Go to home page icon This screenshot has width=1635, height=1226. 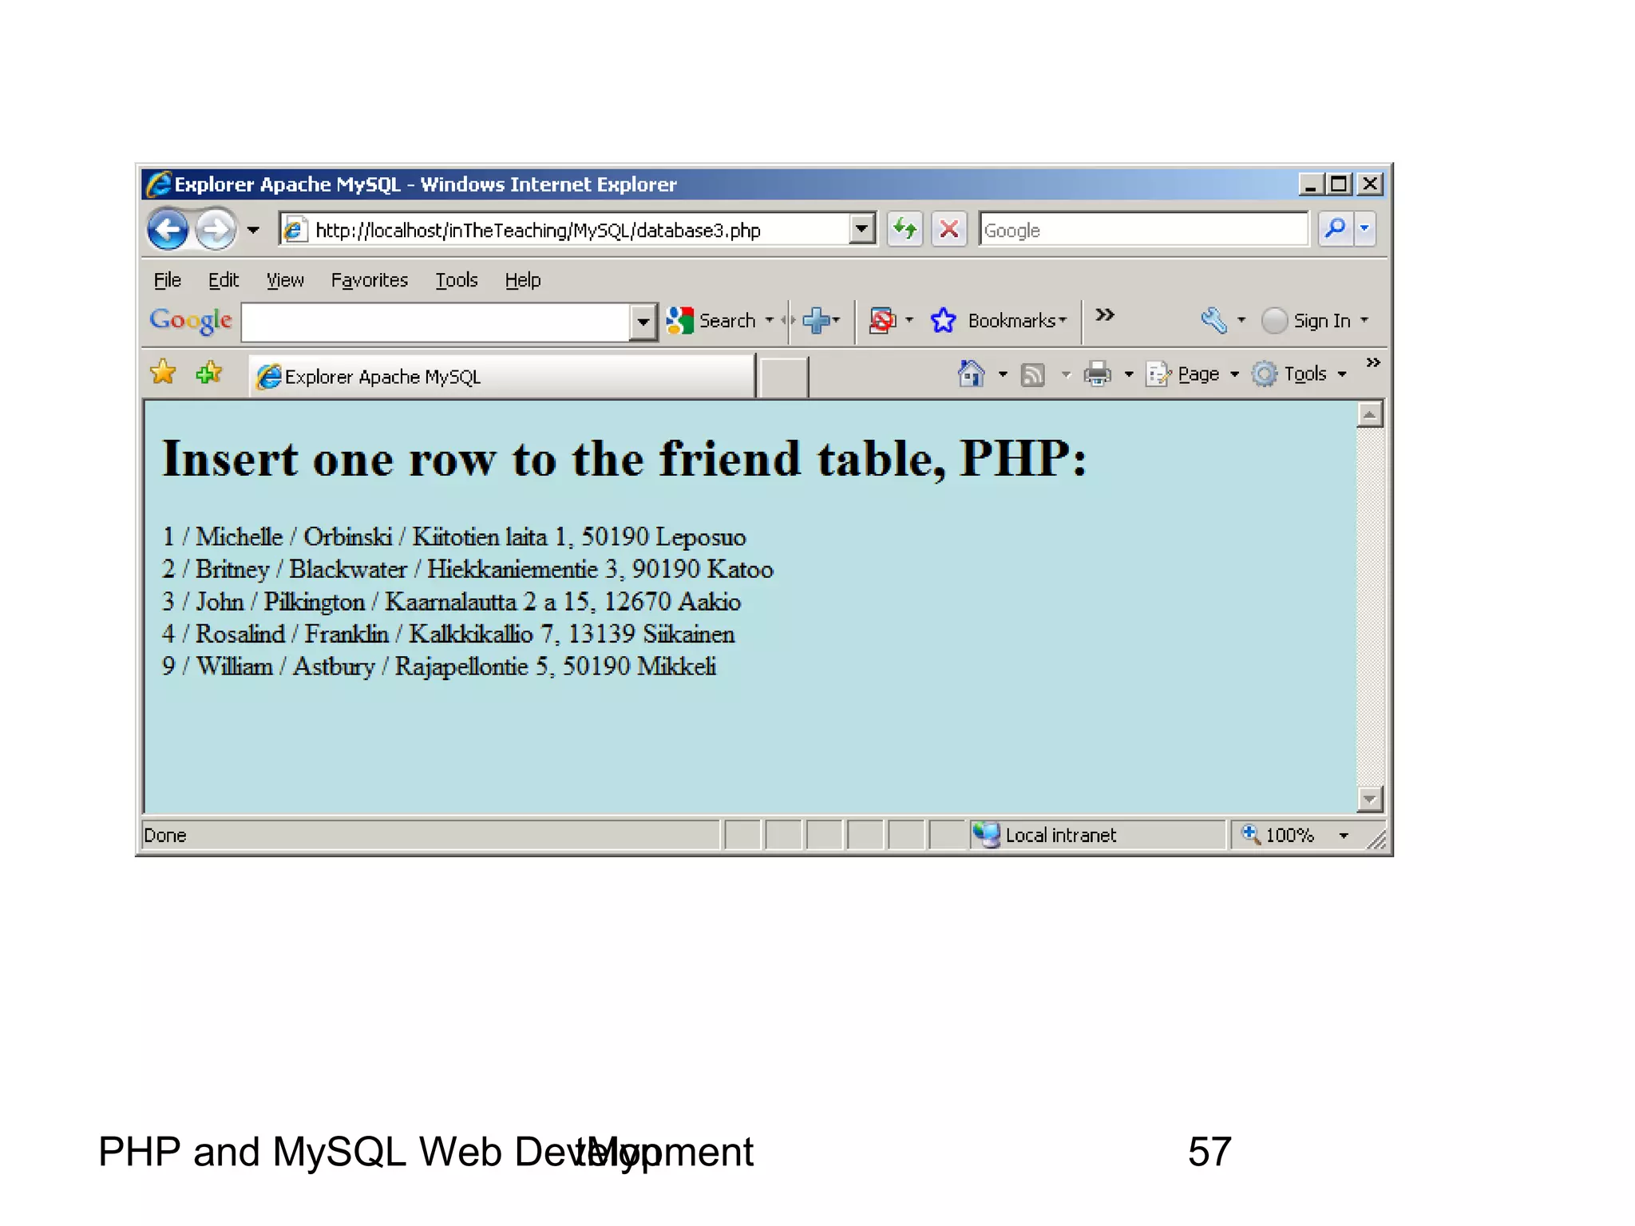[971, 374]
